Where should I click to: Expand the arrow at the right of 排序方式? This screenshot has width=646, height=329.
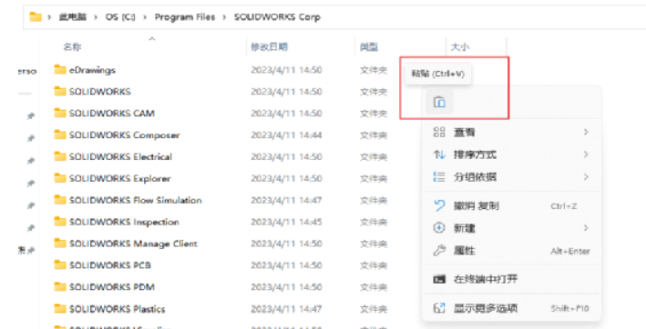(586, 155)
